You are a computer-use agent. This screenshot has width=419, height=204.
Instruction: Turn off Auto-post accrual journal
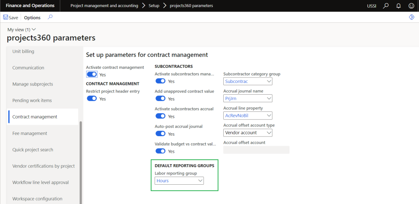160,134
